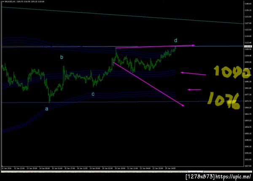Image resolution: width=253 pixels, height=181 pixels.
Task: Click price axis value 1113.40
Action: tap(248, 43)
